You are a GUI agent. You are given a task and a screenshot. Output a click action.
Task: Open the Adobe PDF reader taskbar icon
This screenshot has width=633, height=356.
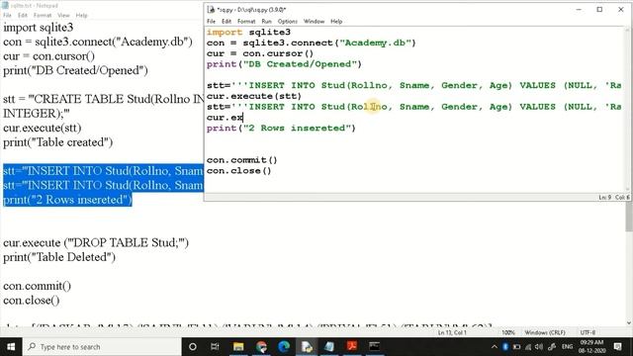coord(352,347)
